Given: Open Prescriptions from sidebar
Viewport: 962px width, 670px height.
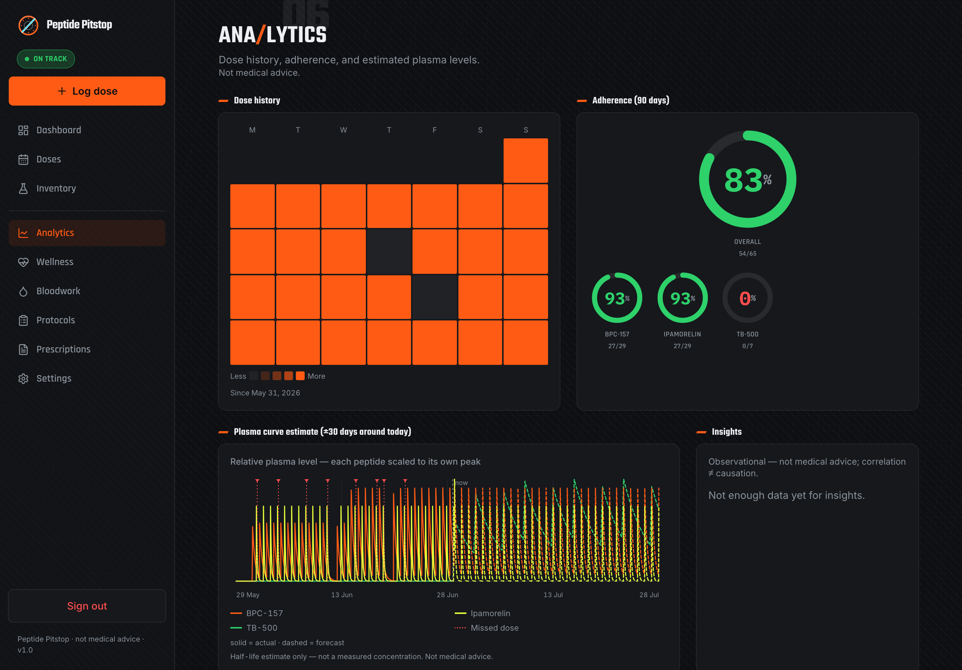Looking at the screenshot, I should (x=87, y=349).
